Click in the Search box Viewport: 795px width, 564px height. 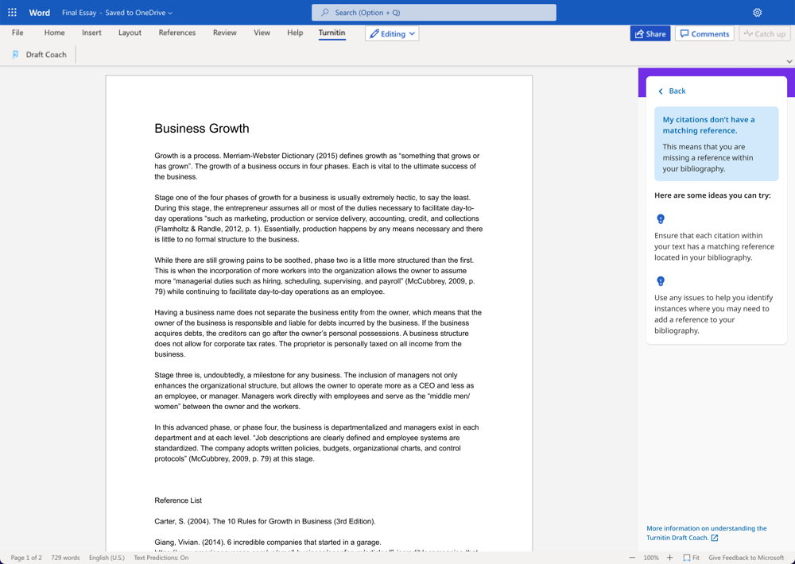point(433,13)
